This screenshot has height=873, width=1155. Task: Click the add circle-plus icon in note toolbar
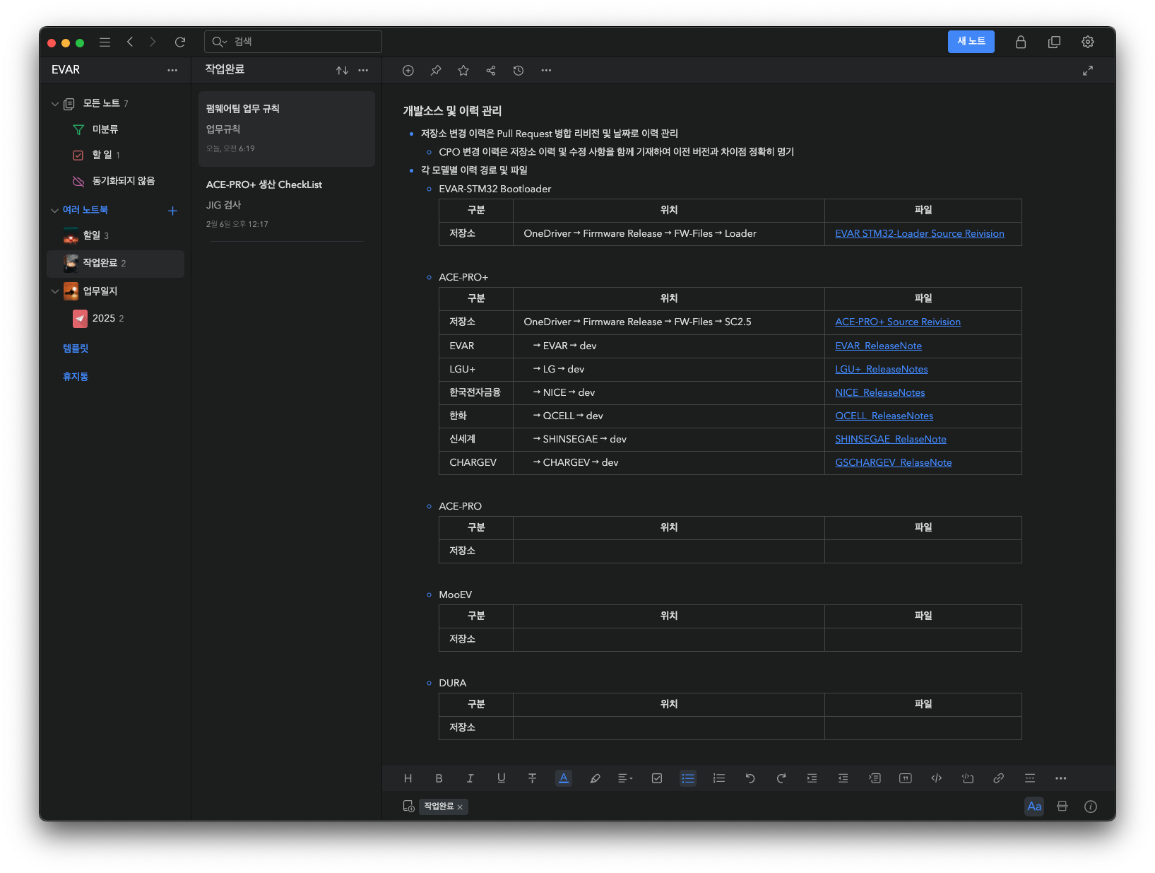[408, 71]
